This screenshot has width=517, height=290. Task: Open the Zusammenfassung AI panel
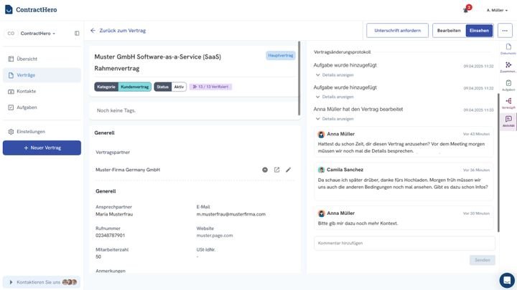[508, 67]
